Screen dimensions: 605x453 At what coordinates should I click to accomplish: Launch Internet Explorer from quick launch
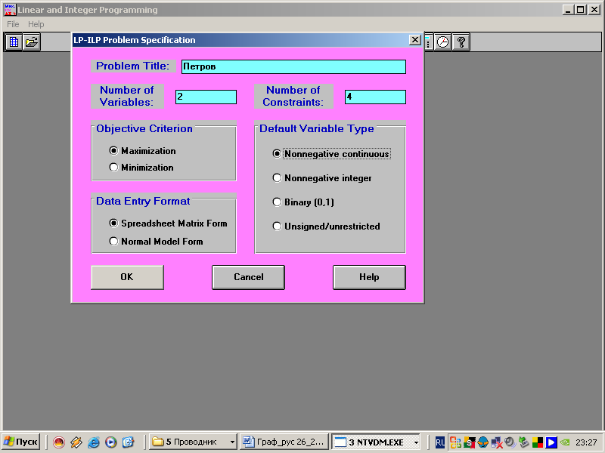[x=93, y=442]
